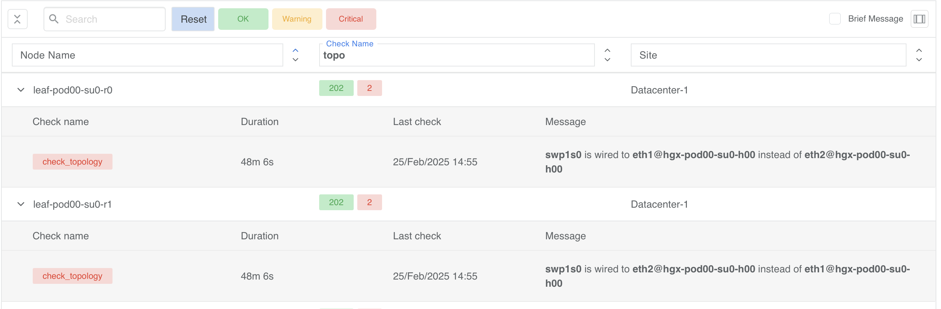This screenshot has height=309, width=941.
Task: Toggle the OK status filter
Action: coord(243,19)
